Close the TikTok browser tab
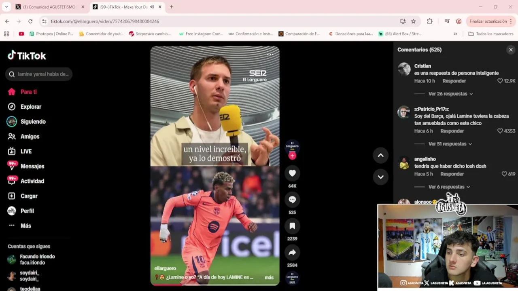The image size is (518, 291). pyautogui.click(x=160, y=7)
